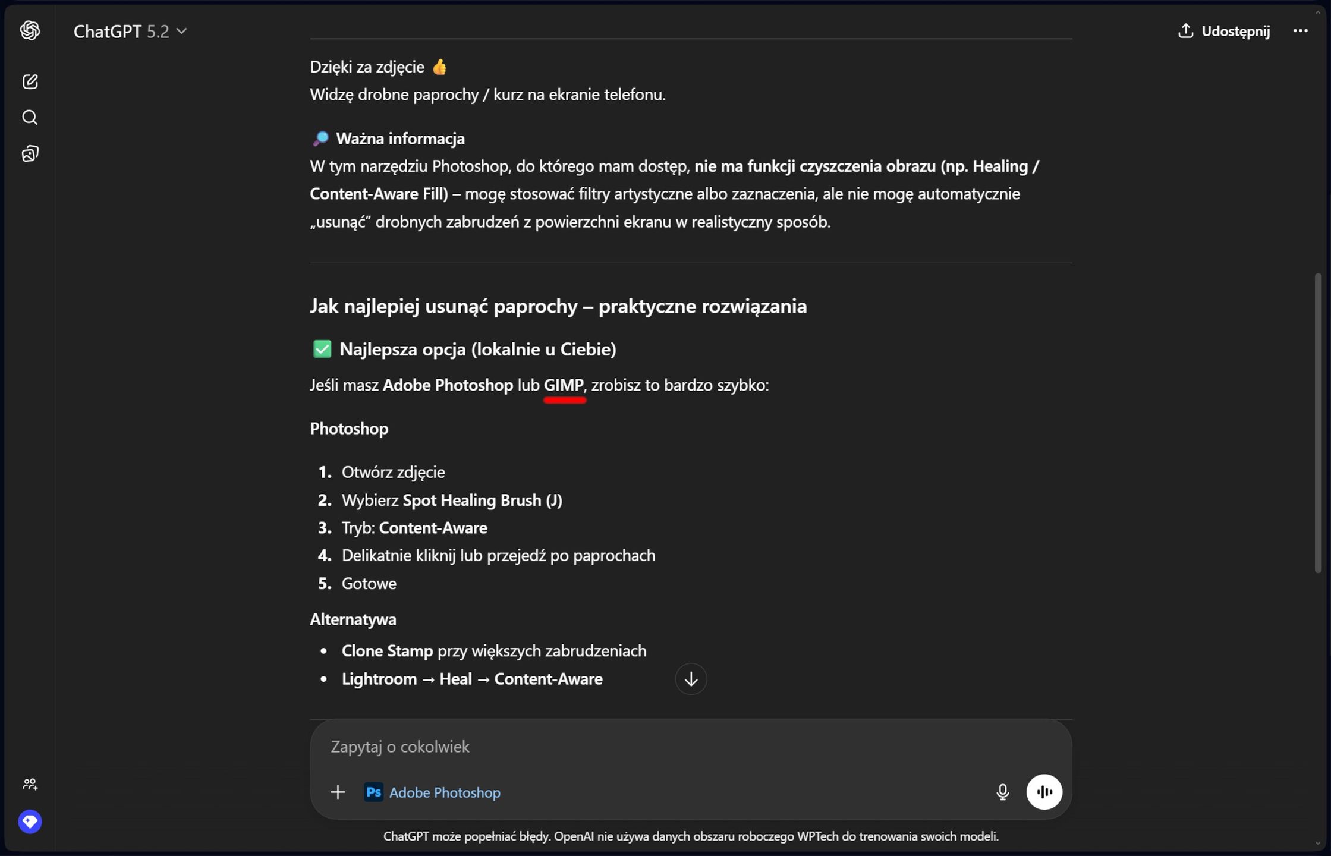
Task: Jump to latest message arrow button
Action: [x=691, y=679]
